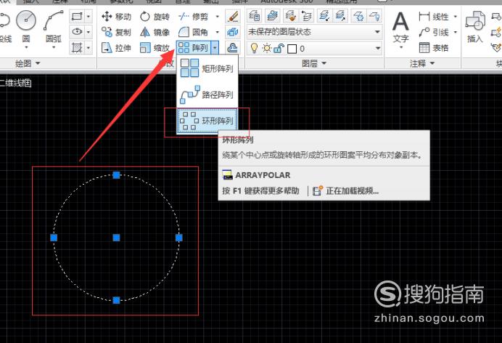Click the Offset icon in Modify panel
The height and width of the screenshot is (343, 502).
[233, 48]
